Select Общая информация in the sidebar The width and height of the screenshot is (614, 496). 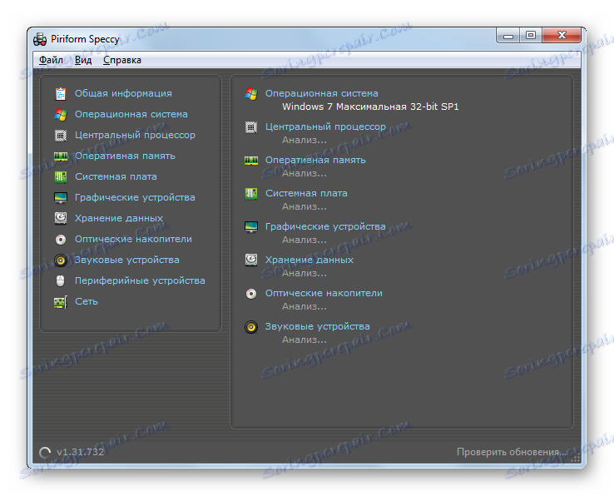click(123, 93)
